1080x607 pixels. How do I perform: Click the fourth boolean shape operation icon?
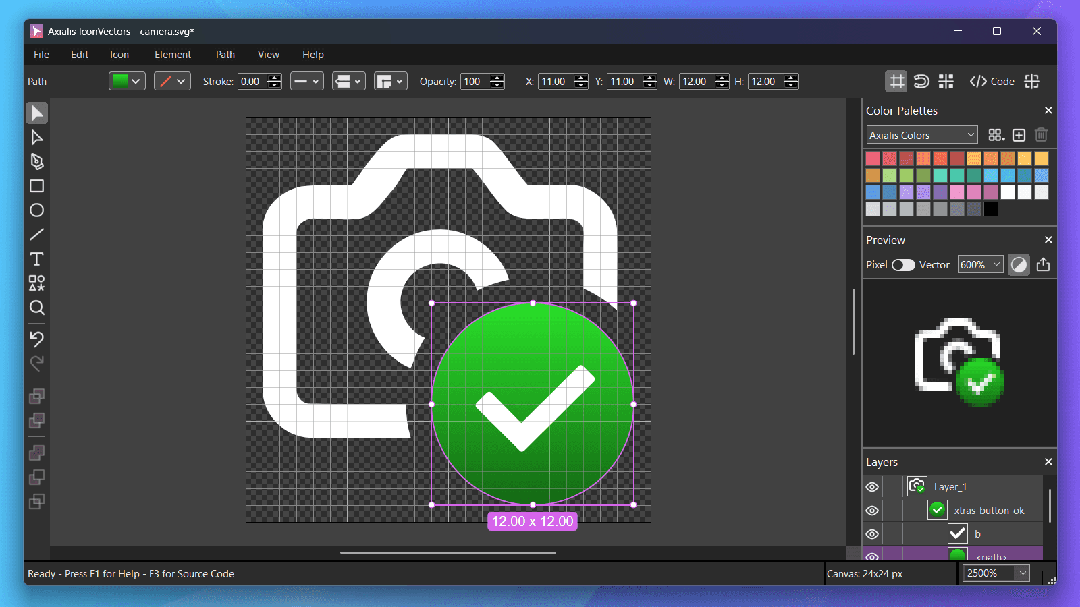point(37,478)
